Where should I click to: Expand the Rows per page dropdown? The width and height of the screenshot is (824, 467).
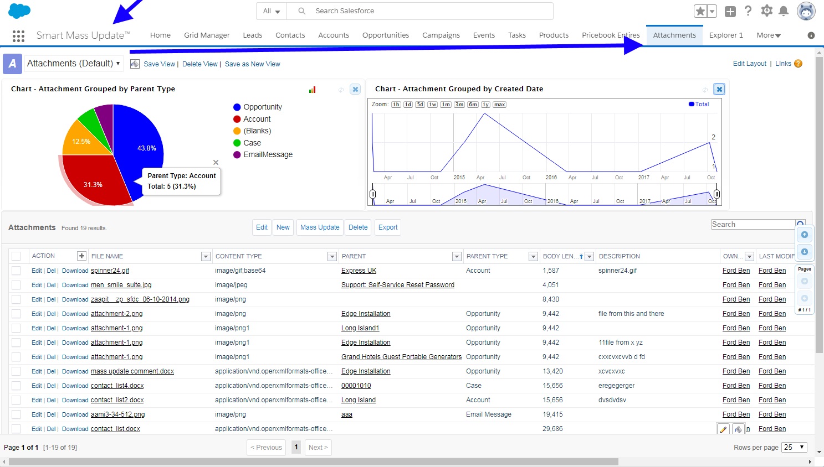(795, 447)
